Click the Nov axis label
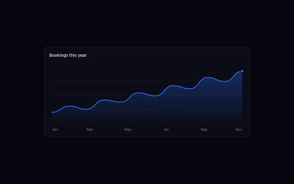Screen dimensions: 294x184 coord(239,129)
